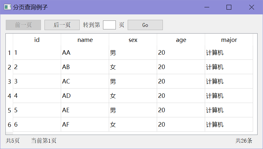Select row header 5
Screen dimensions: 263x149
click(9, 110)
